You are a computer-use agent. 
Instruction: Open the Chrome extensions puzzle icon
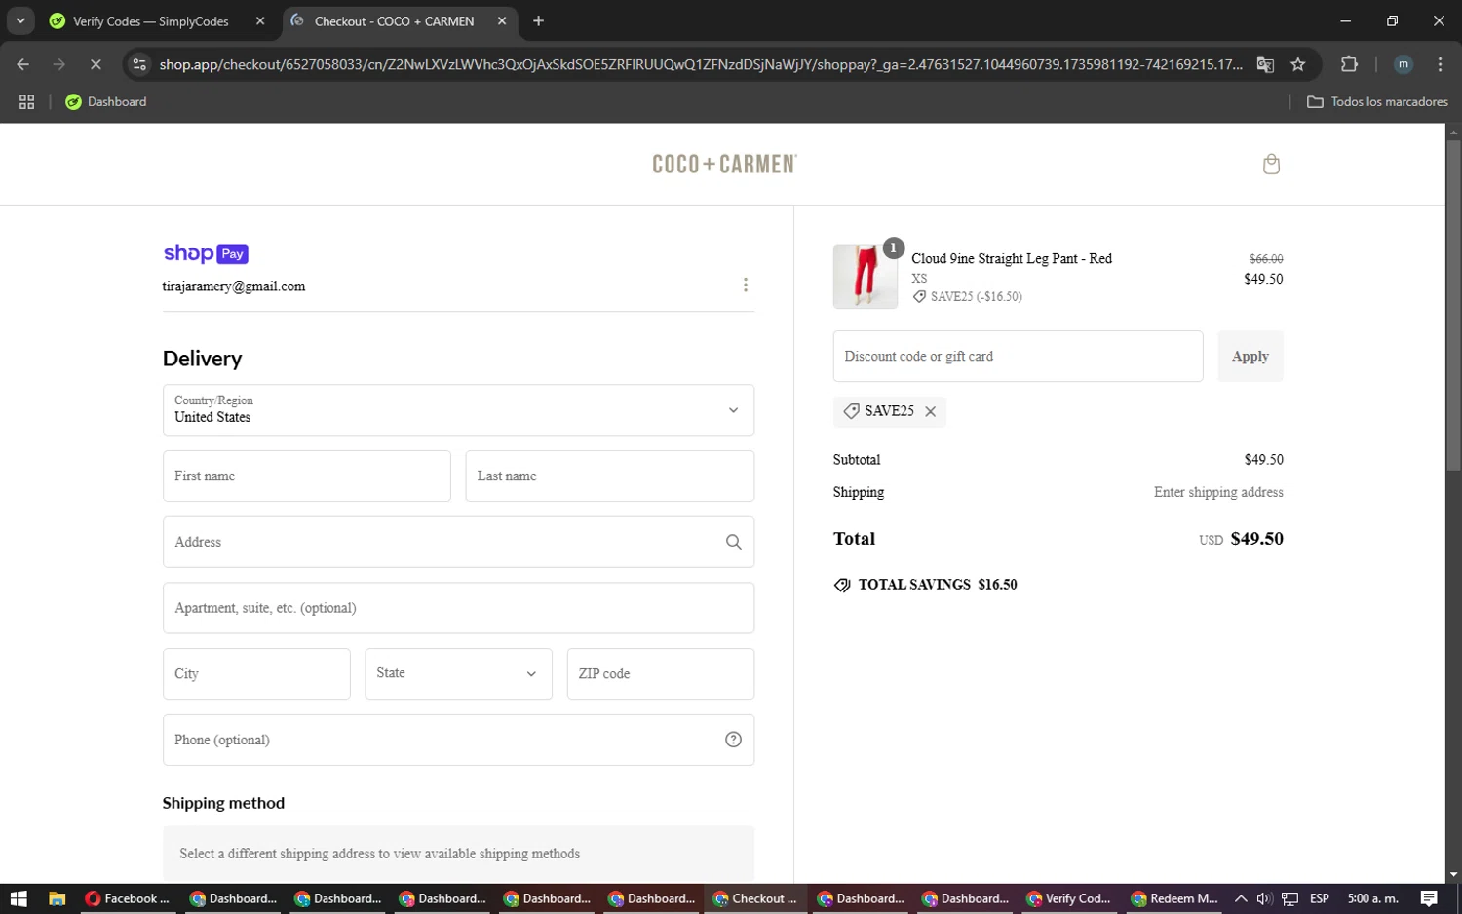tap(1349, 64)
